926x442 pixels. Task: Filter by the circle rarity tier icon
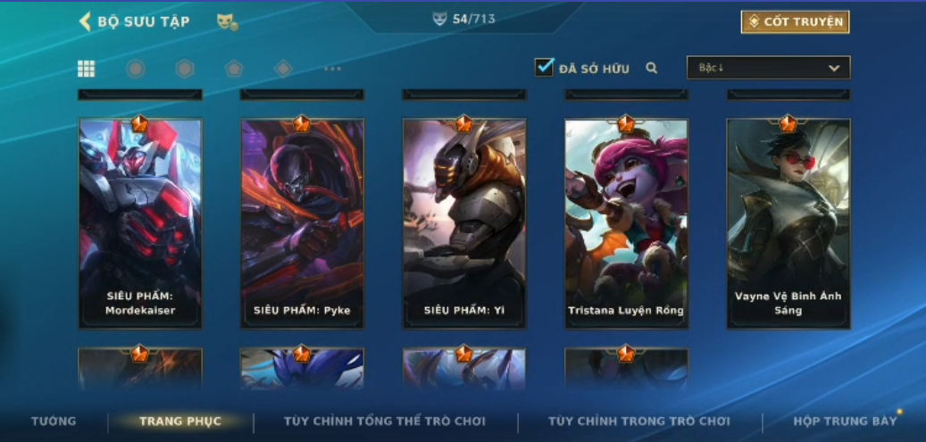(136, 69)
